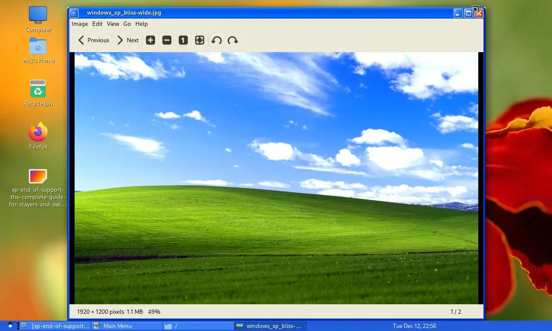The image size is (552, 331).
Task: Open the Go menu
Action: point(127,24)
